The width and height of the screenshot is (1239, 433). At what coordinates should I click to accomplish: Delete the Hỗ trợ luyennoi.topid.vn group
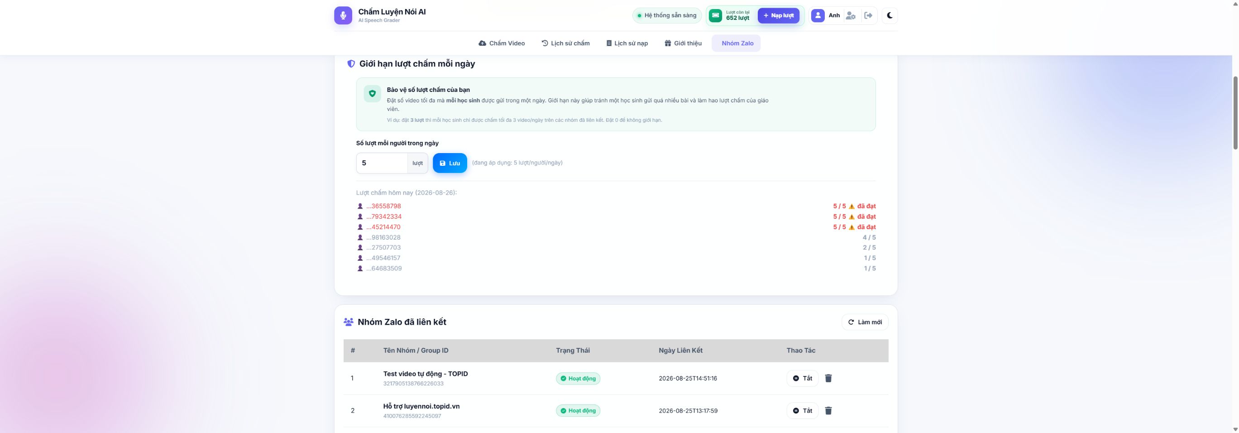(x=828, y=410)
